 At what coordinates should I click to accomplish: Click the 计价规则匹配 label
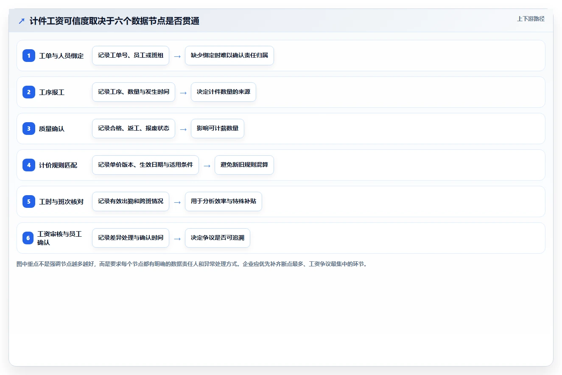tap(58, 165)
